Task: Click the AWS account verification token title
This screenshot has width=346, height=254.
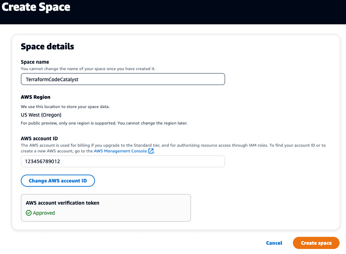Action: click(62, 203)
